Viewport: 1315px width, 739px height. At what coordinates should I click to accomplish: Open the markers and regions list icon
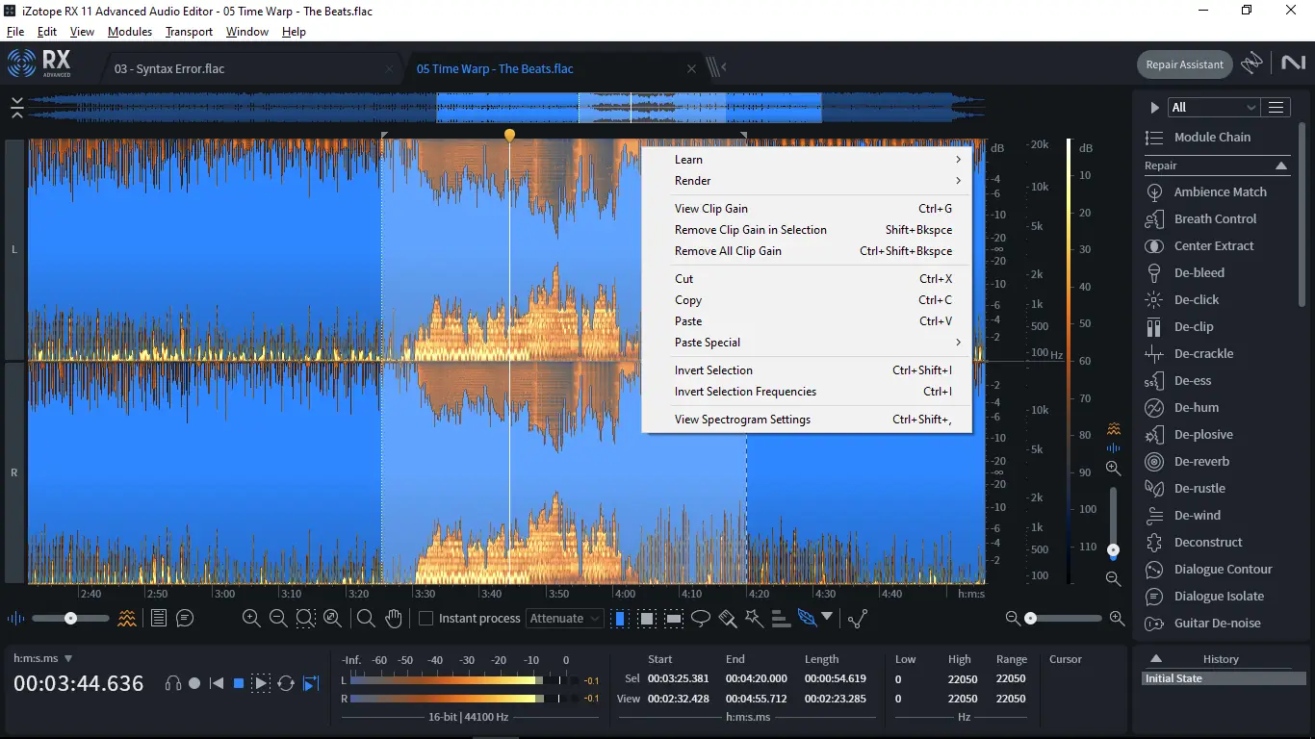160,619
